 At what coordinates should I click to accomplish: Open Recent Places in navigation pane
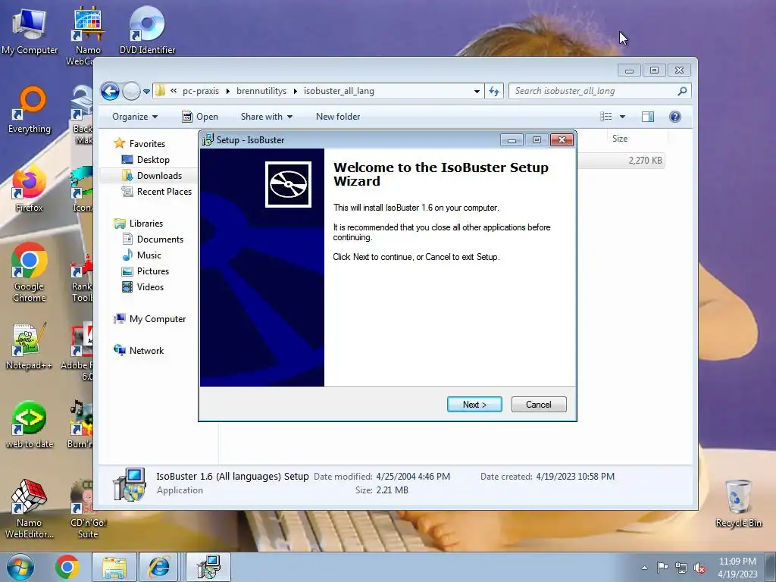tap(164, 192)
